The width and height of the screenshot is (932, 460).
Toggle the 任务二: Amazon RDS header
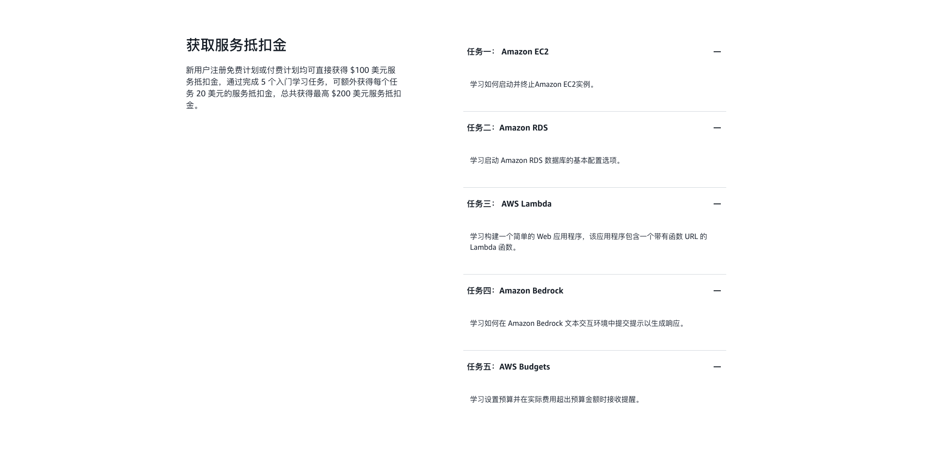[x=507, y=128]
